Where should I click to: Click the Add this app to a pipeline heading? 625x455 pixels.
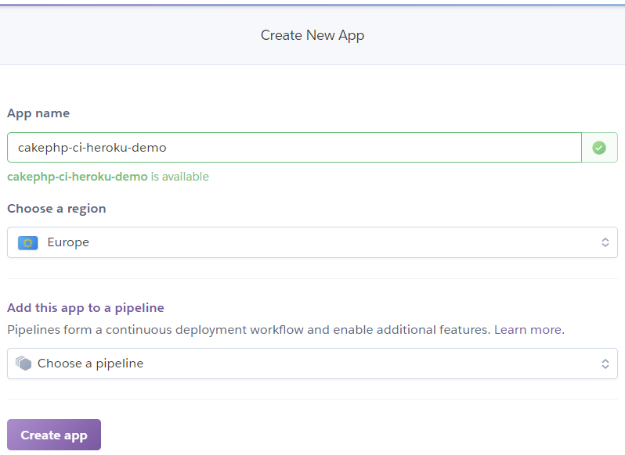[x=85, y=308]
